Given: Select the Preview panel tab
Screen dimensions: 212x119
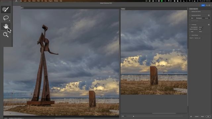Looking at the screenshot, I should pos(123,9).
